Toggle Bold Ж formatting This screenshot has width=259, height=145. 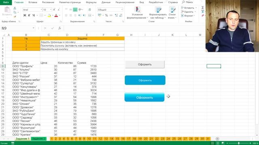pyautogui.click(x=25, y=15)
